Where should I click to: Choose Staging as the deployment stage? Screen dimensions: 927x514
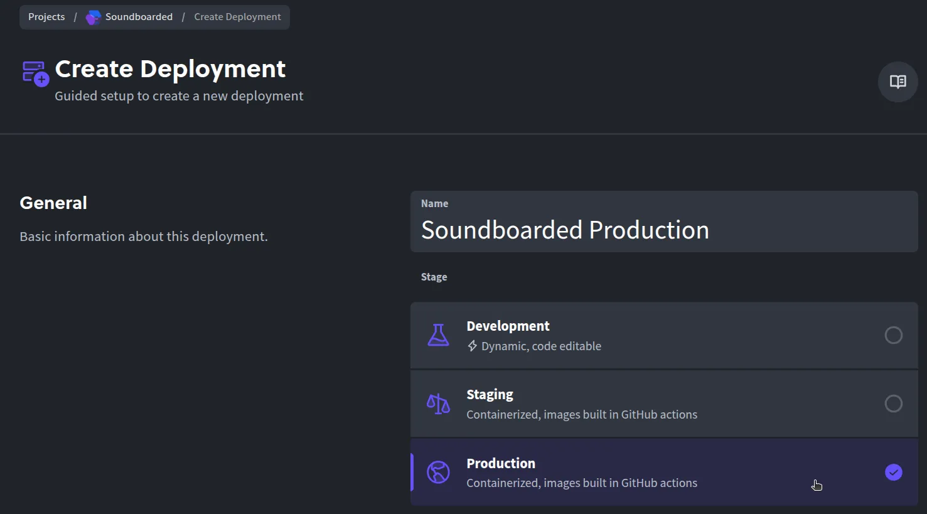coord(659,404)
